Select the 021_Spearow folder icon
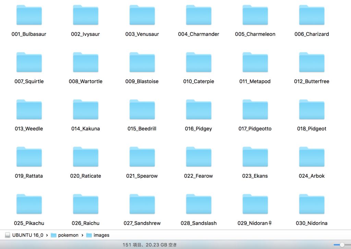Screen dimensions: 351x249 coord(142,157)
